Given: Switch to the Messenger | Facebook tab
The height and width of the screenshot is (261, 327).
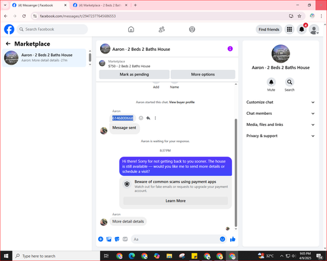Looking at the screenshot, I should point(40,5).
